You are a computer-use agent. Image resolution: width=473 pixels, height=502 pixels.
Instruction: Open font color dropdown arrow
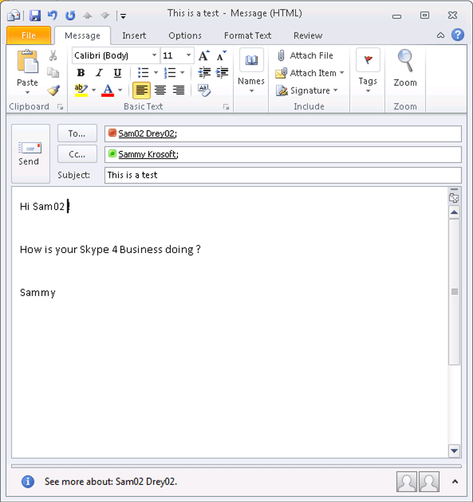coord(120,90)
